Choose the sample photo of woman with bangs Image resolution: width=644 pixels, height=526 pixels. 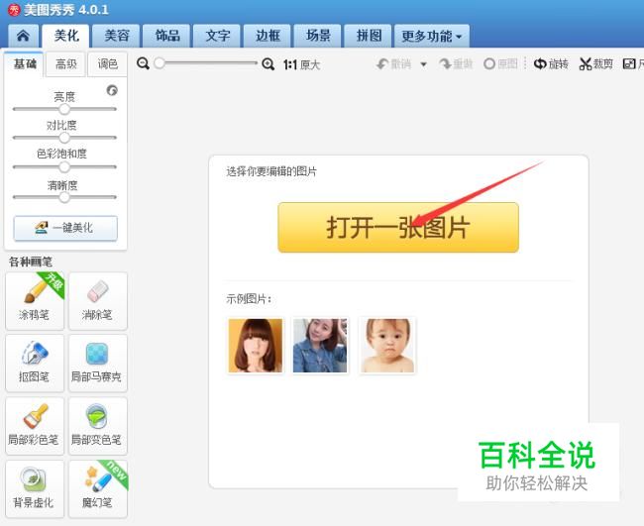[256, 346]
